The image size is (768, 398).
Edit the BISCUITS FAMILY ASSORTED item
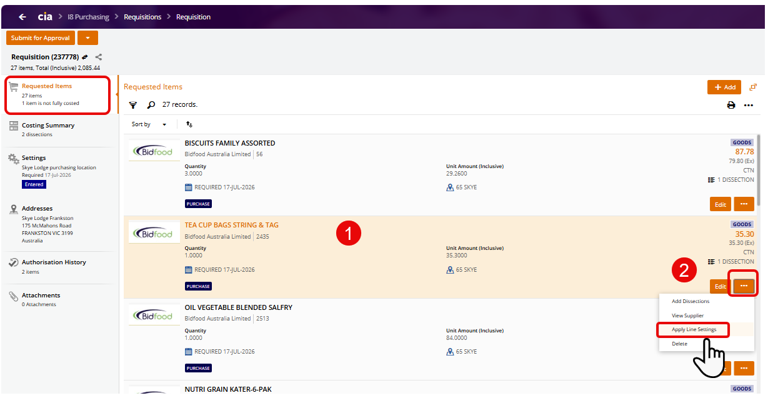click(x=721, y=204)
